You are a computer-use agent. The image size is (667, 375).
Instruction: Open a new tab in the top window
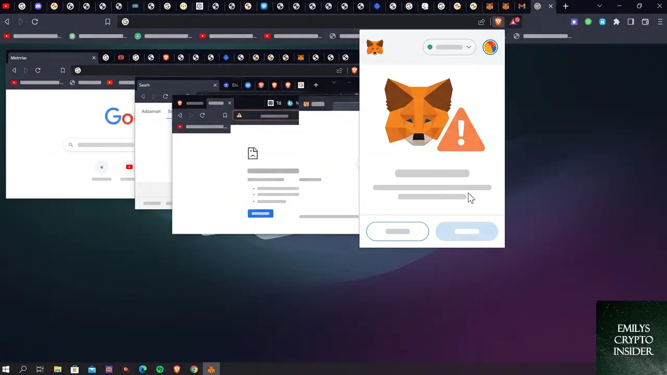point(566,6)
